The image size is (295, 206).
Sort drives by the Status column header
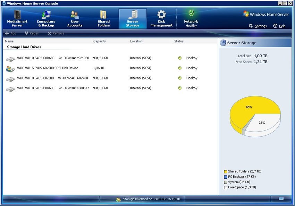pos(195,41)
